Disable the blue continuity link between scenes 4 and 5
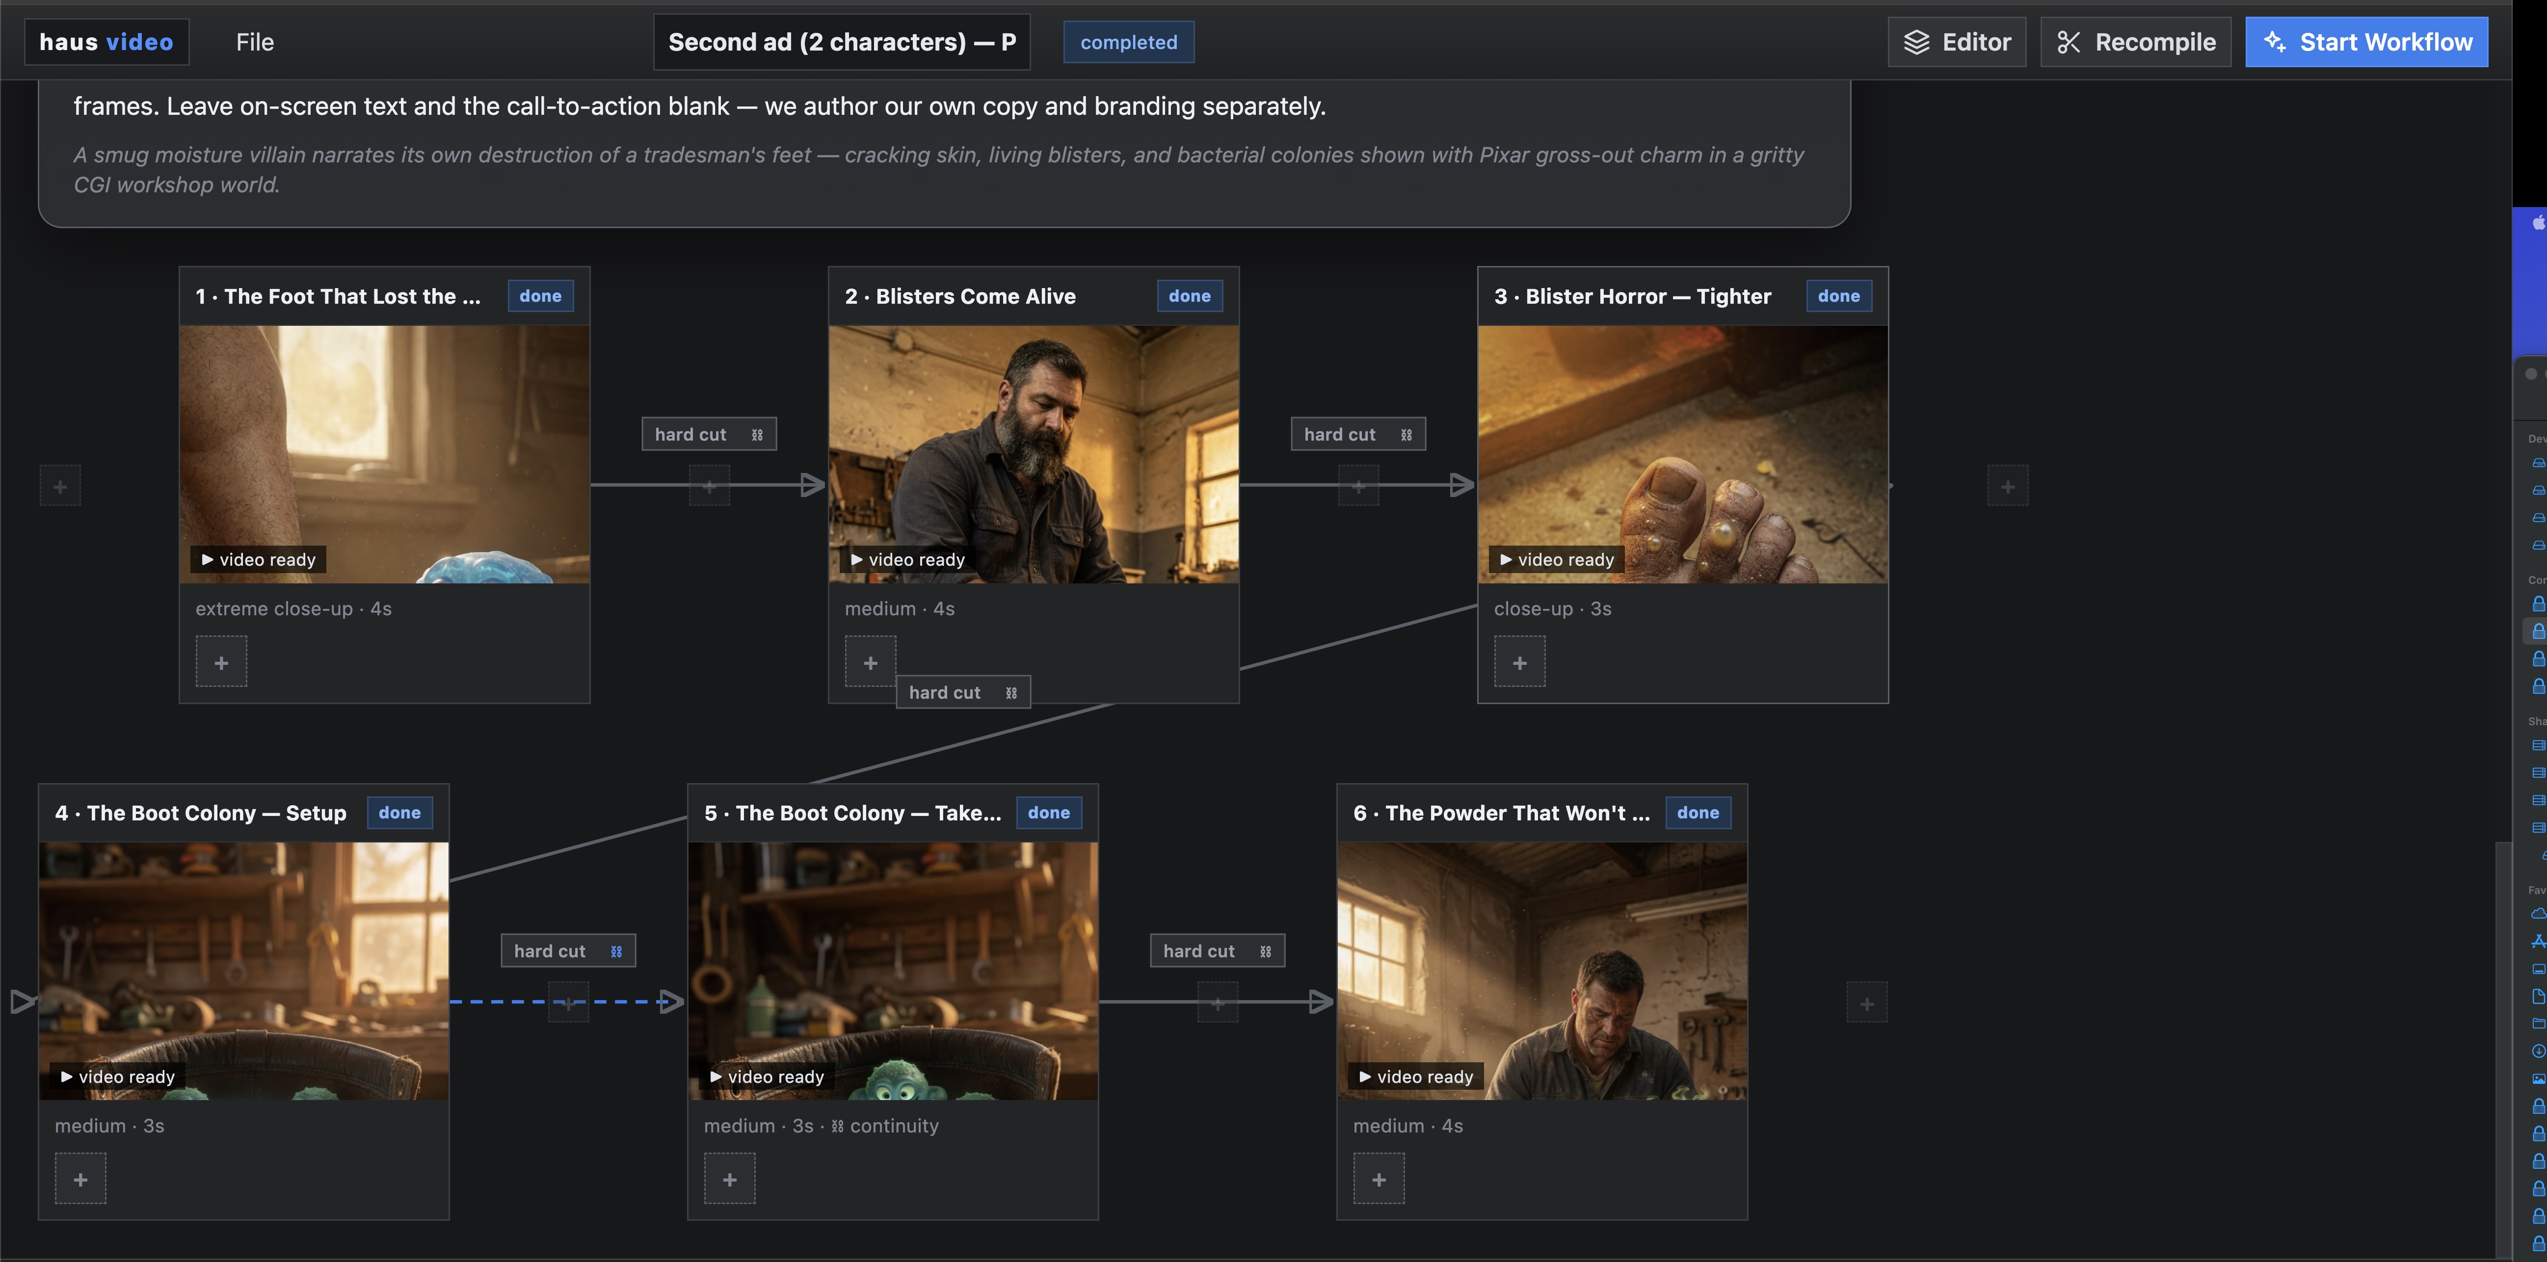 tap(616, 952)
